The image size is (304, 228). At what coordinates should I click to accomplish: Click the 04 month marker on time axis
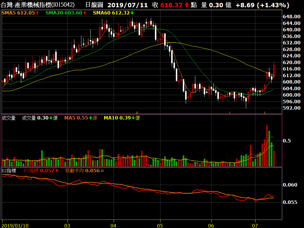(113, 226)
